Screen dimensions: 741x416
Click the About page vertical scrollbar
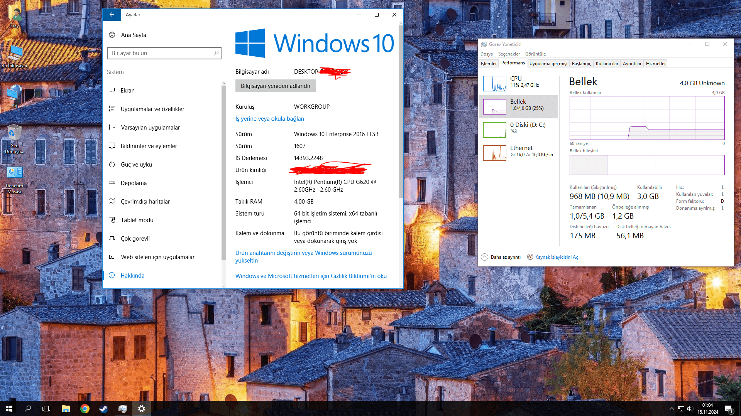point(401,112)
